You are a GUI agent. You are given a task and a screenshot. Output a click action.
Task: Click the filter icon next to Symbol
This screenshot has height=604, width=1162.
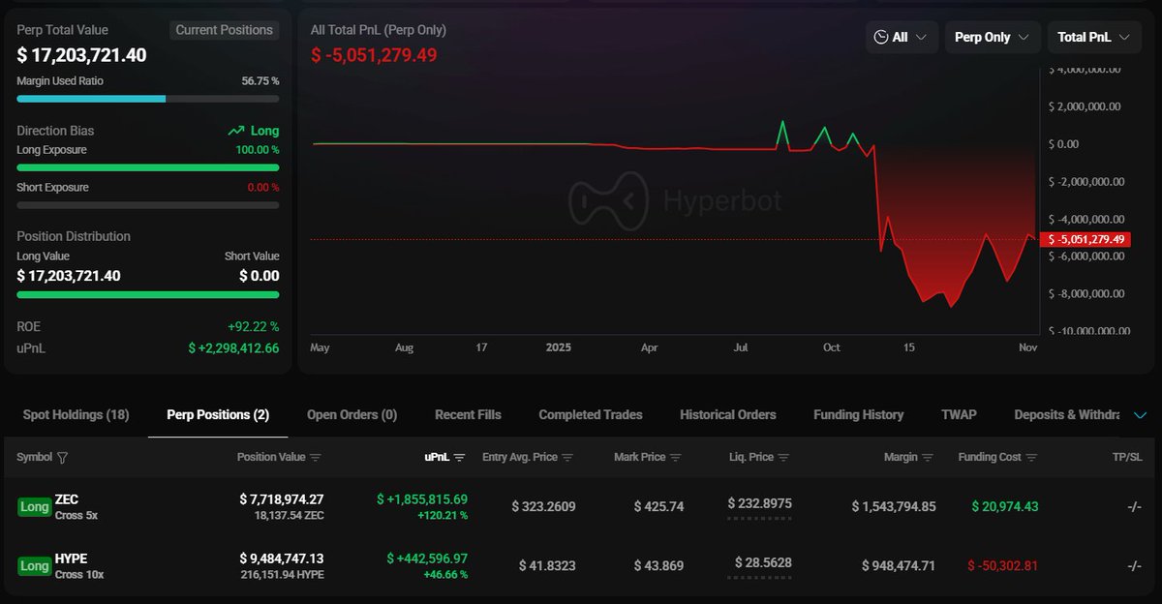(63, 458)
